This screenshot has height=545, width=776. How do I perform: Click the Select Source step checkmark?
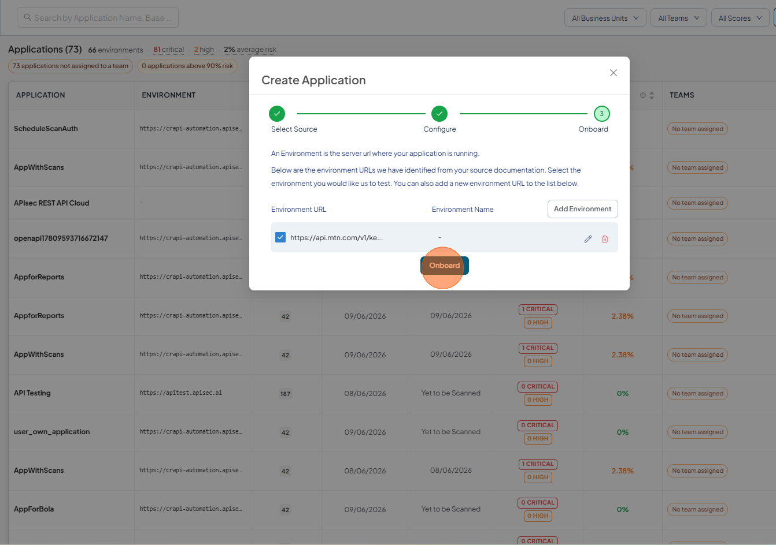point(277,114)
